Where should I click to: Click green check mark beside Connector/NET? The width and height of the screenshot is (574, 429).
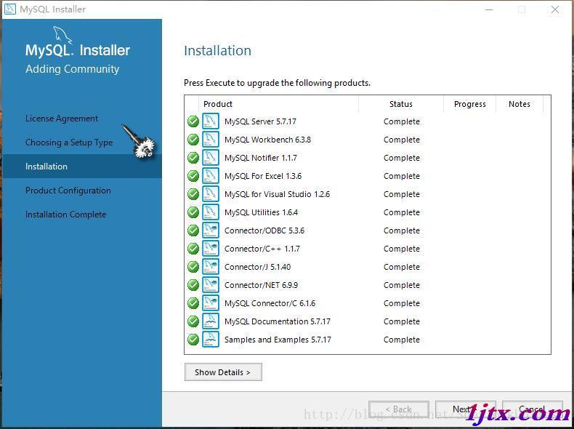click(193, 284)
